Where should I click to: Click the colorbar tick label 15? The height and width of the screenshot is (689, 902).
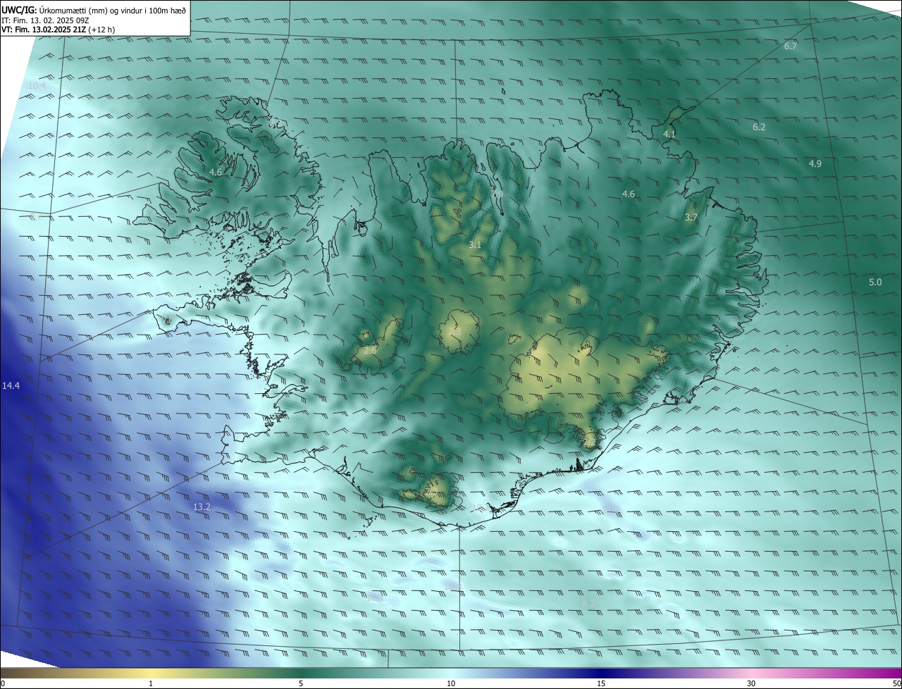(601, 684)
